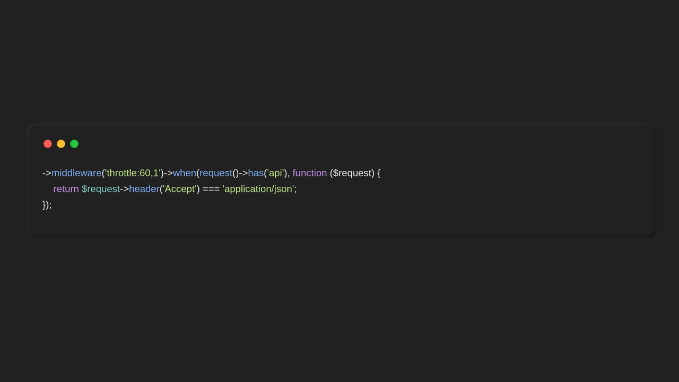The height and width of the screenshot is (382, 679).
Task: Click the 'throttle:60,1' string
Action: (133, 173)
